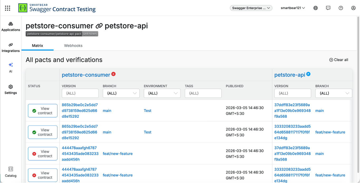Open consumer version 444478aa in fourth row
This screenshot has width=360, height=183.
click(80, 175)
